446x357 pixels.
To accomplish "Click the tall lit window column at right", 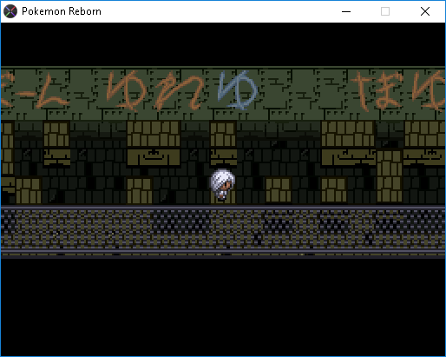I will 390,176.
